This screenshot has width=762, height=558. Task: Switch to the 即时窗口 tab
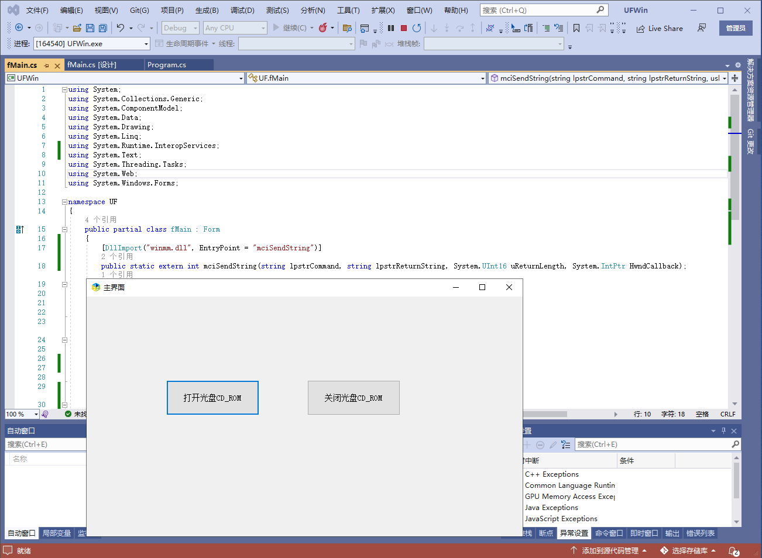click(644, 533)
